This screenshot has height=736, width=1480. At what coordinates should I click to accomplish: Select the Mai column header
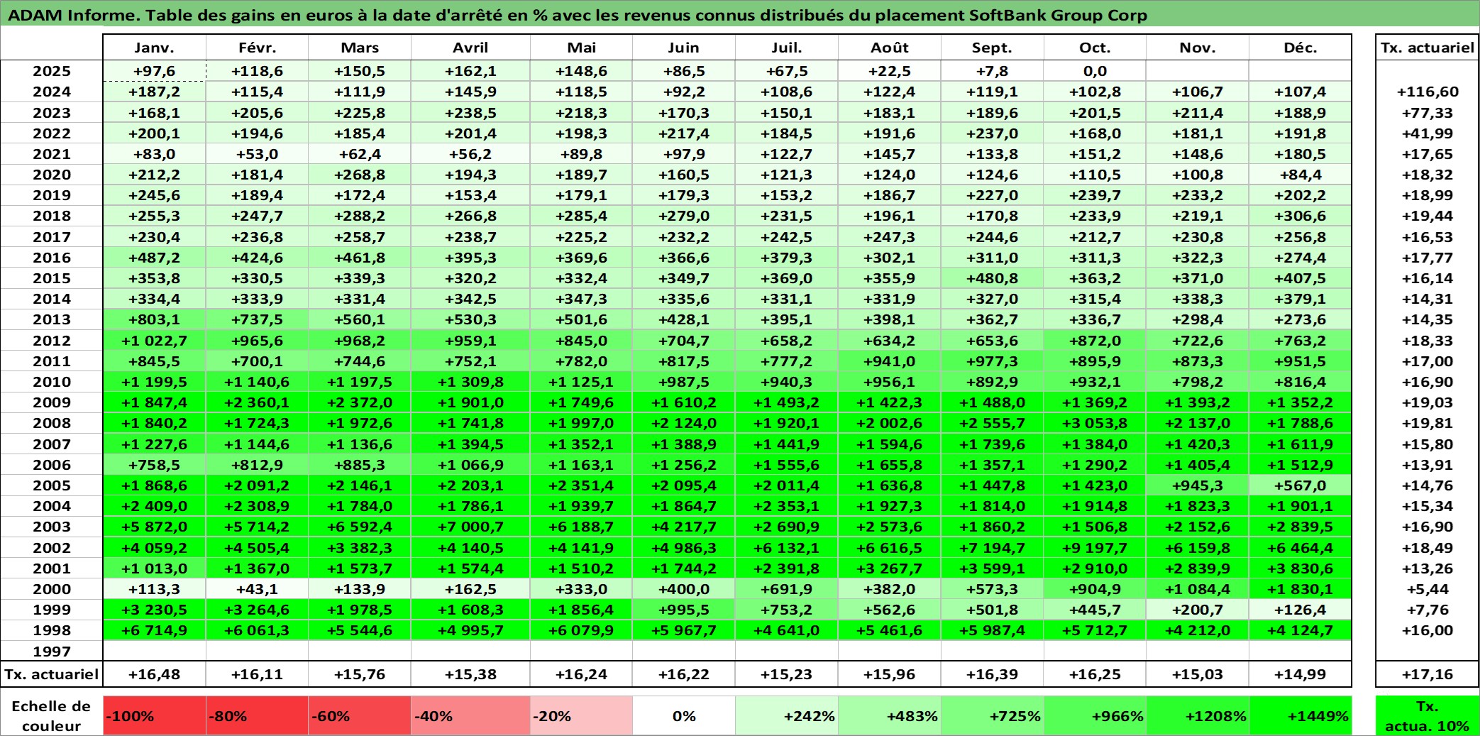click(581, 48)
